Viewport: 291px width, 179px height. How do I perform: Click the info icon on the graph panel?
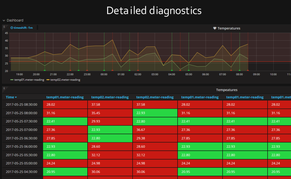(x=4, y=27)
